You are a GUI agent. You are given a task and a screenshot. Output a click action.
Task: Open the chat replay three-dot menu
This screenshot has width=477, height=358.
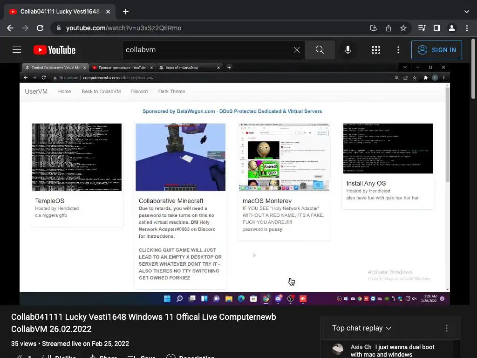(x=447, y=328)
